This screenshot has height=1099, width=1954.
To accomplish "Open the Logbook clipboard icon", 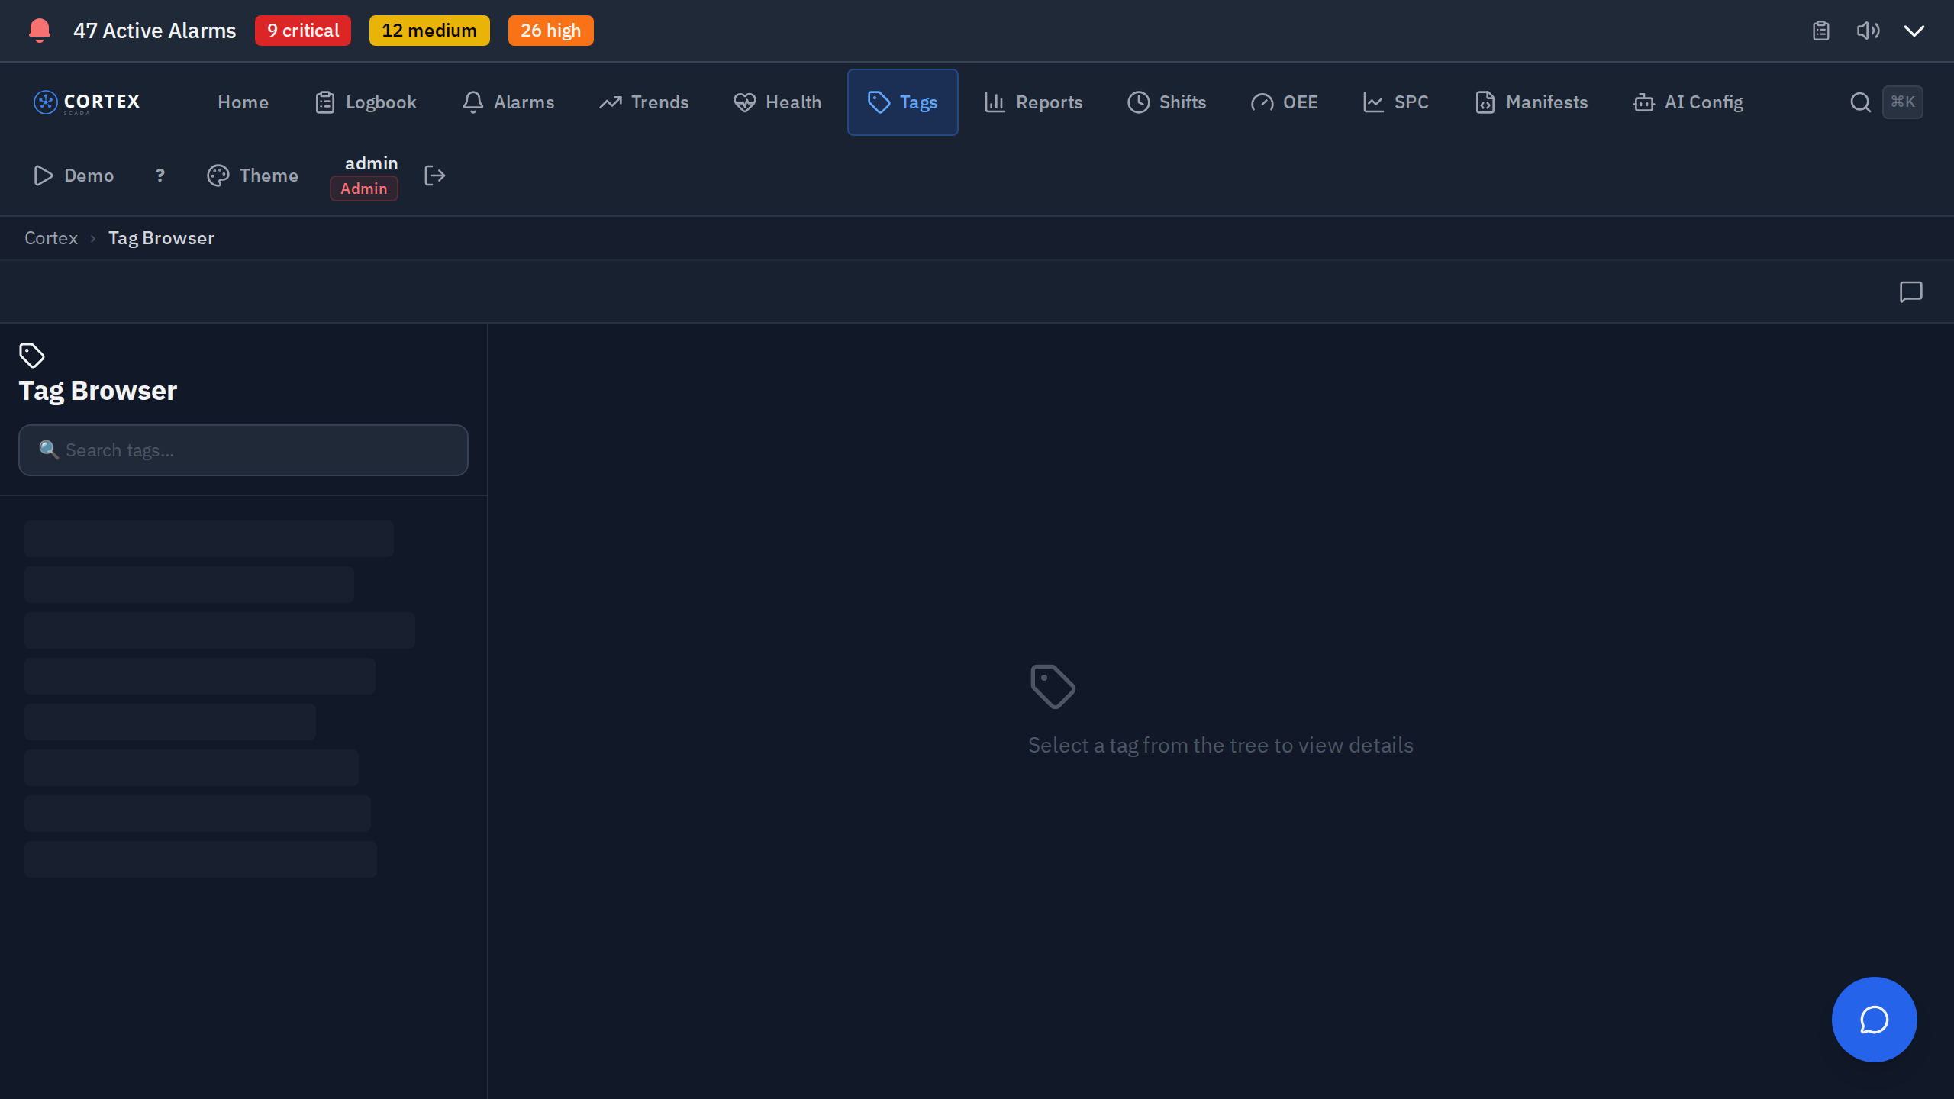I will point(325,102).
